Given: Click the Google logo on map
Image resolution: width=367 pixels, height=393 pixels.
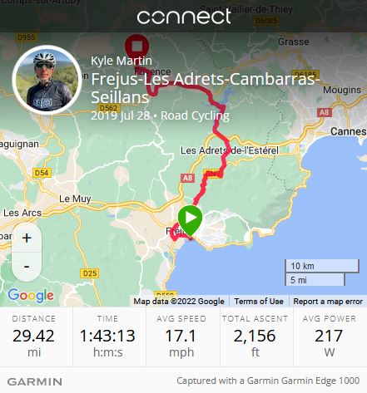Looking at the screenshot, I should (31, 296).
